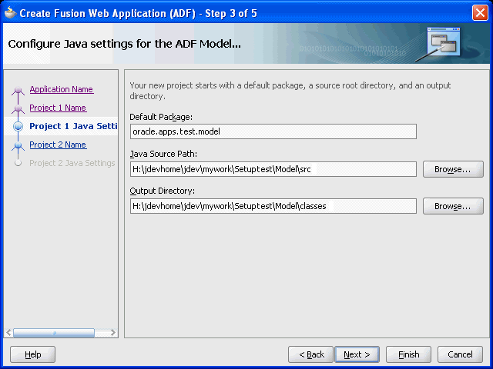This screenshot has width=493, height=369.
Task: Click the Application Name step node icon
Action: click(18, 91)
